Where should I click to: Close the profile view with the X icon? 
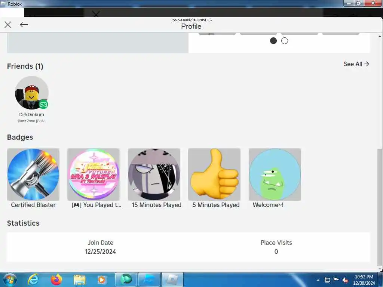(x=8, y=25)
